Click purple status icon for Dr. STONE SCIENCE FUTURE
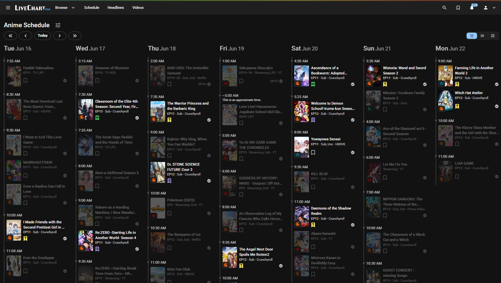Viewport: 501px width, 283px height. (x=169, y=181)
